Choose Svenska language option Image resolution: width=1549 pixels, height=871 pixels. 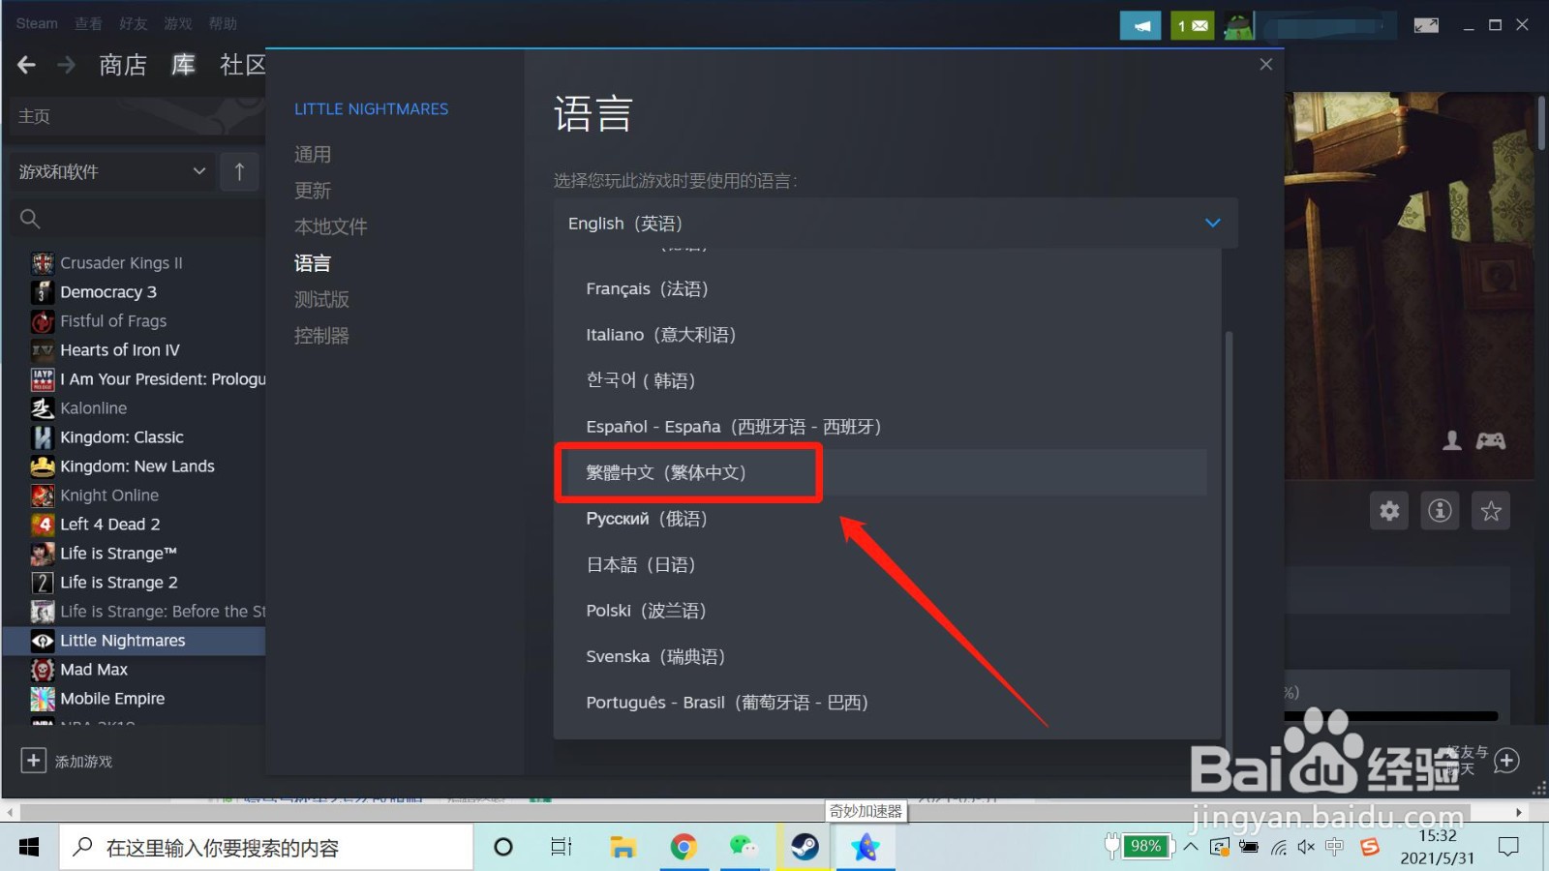coord(655,656)
